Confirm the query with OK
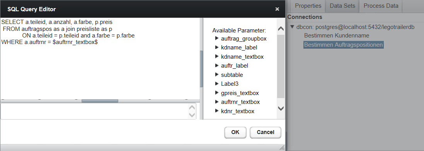 [235, 132]
